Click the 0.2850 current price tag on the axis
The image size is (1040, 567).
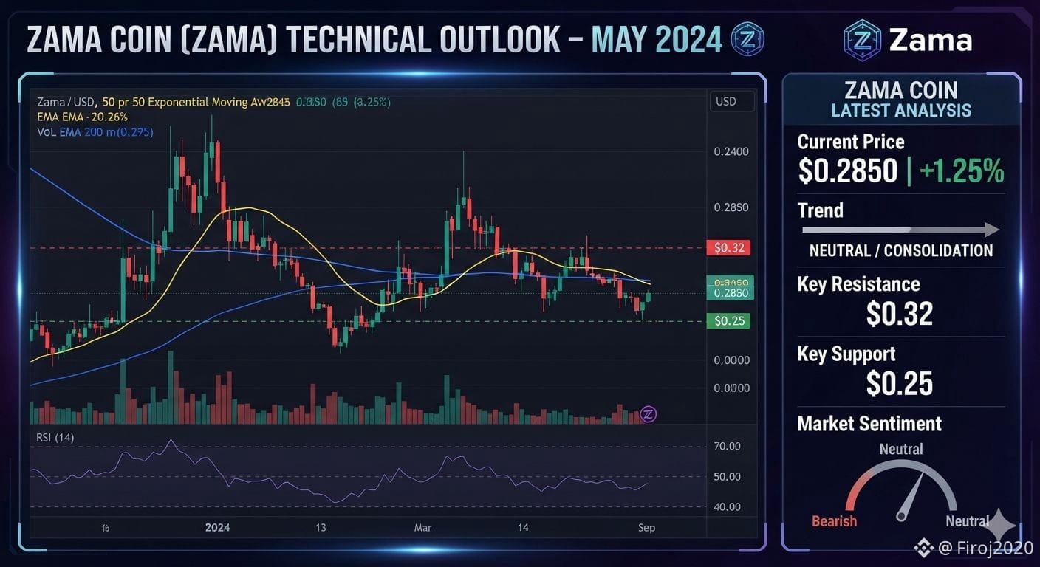[x=730, y=293]
